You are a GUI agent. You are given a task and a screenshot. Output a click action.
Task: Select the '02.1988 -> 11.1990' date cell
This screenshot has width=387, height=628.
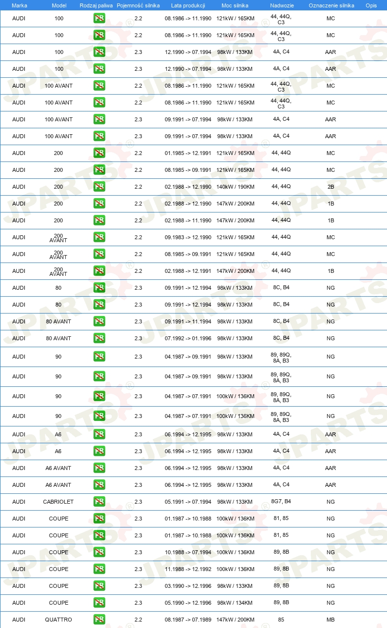point(188,220)
